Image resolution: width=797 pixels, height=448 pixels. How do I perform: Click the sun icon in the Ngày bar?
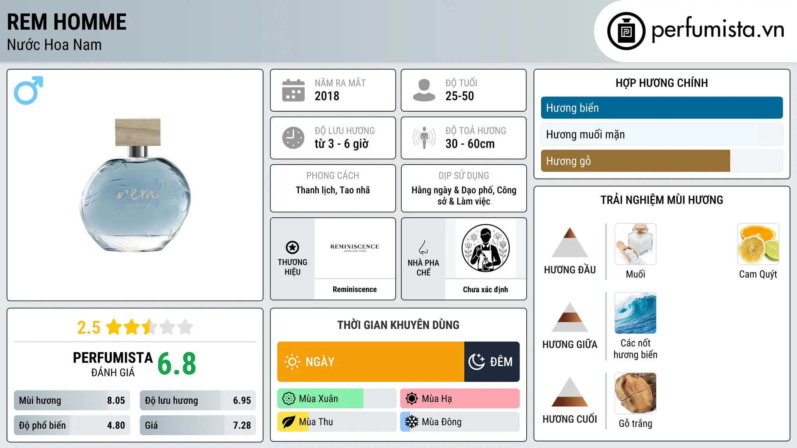point(292,362)
